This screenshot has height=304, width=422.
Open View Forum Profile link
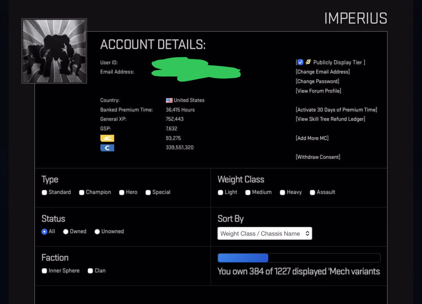coord(318,91)
